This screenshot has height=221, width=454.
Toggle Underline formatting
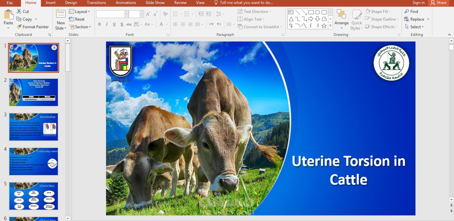pos(114,24)
